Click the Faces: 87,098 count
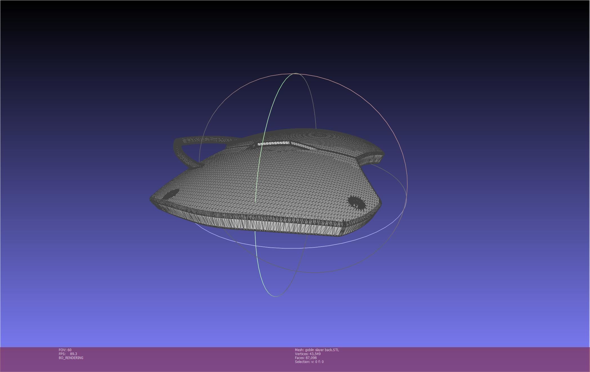 [306, 358]
